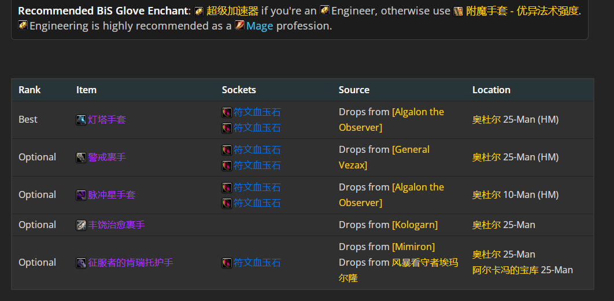Screen dimensions: 614x301
Task: Click gem icon in 征服者的肯瑞托护手 row
Action: coord(227,263)
